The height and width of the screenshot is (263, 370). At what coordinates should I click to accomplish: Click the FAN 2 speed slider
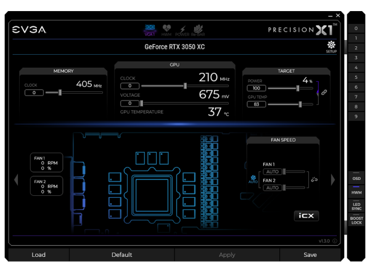294,188
